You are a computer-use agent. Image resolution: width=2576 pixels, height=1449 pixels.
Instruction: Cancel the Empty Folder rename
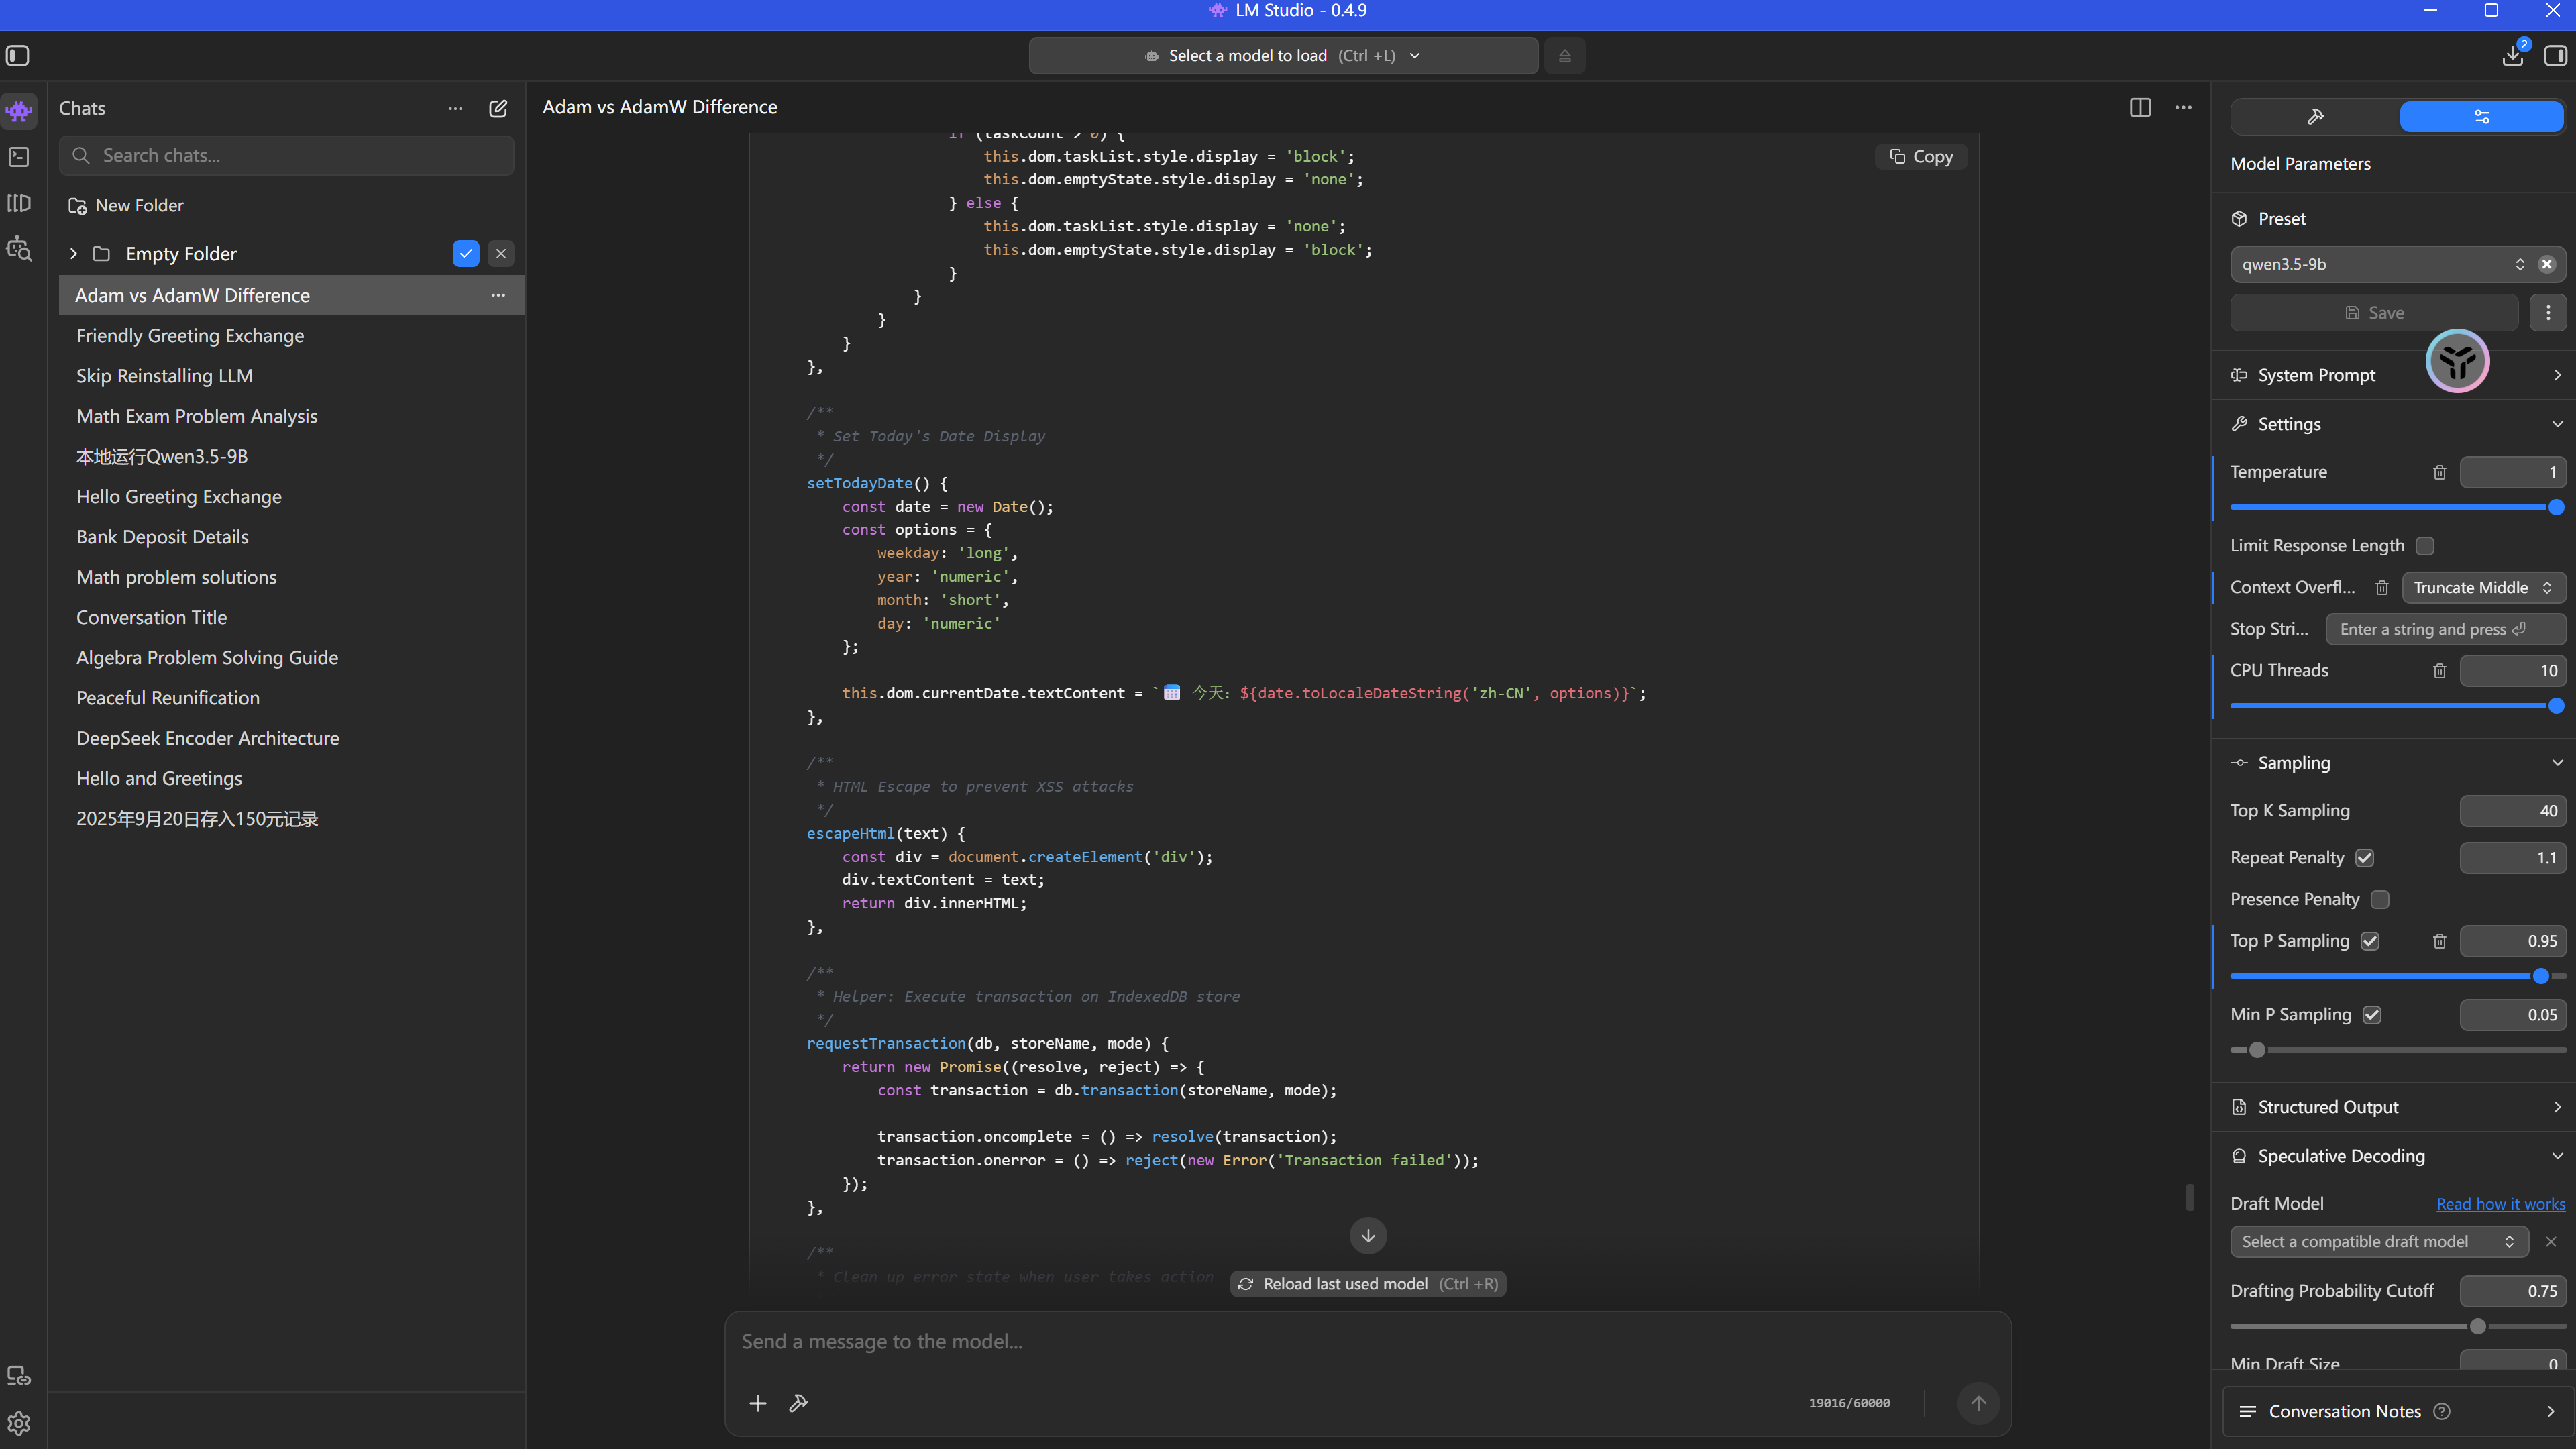501,254
